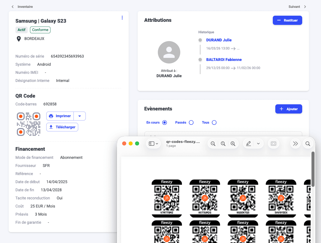Click the search magnifier in Preview
The height and width of the screenshot is (243, 321).
pos(308,143)
